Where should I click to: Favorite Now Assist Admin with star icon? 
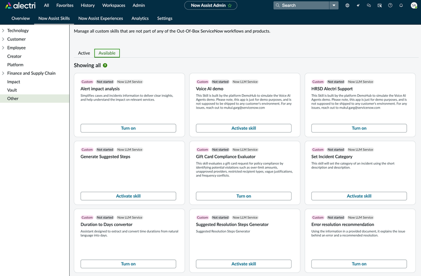pyautogui.click(x=230, y=6)
